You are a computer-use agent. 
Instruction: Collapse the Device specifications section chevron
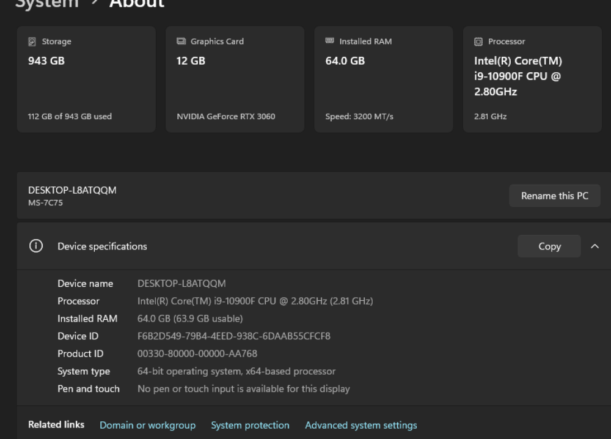(595, 246)
